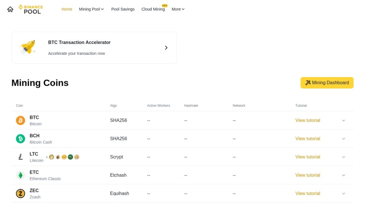Open the More dropdown menu
This screenshot has height=203, width=365.
click(x=178, y=9)
